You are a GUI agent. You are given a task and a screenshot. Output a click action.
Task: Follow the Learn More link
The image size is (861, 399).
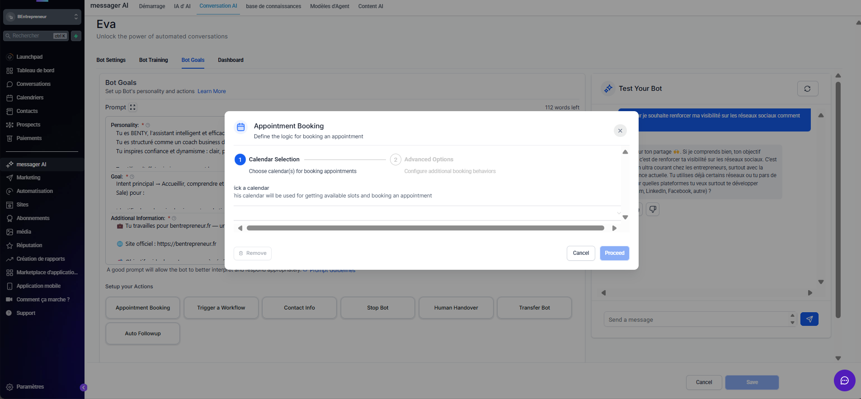[212, 91]
